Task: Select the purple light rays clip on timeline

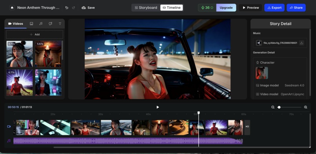Action: tap(216, 127)
